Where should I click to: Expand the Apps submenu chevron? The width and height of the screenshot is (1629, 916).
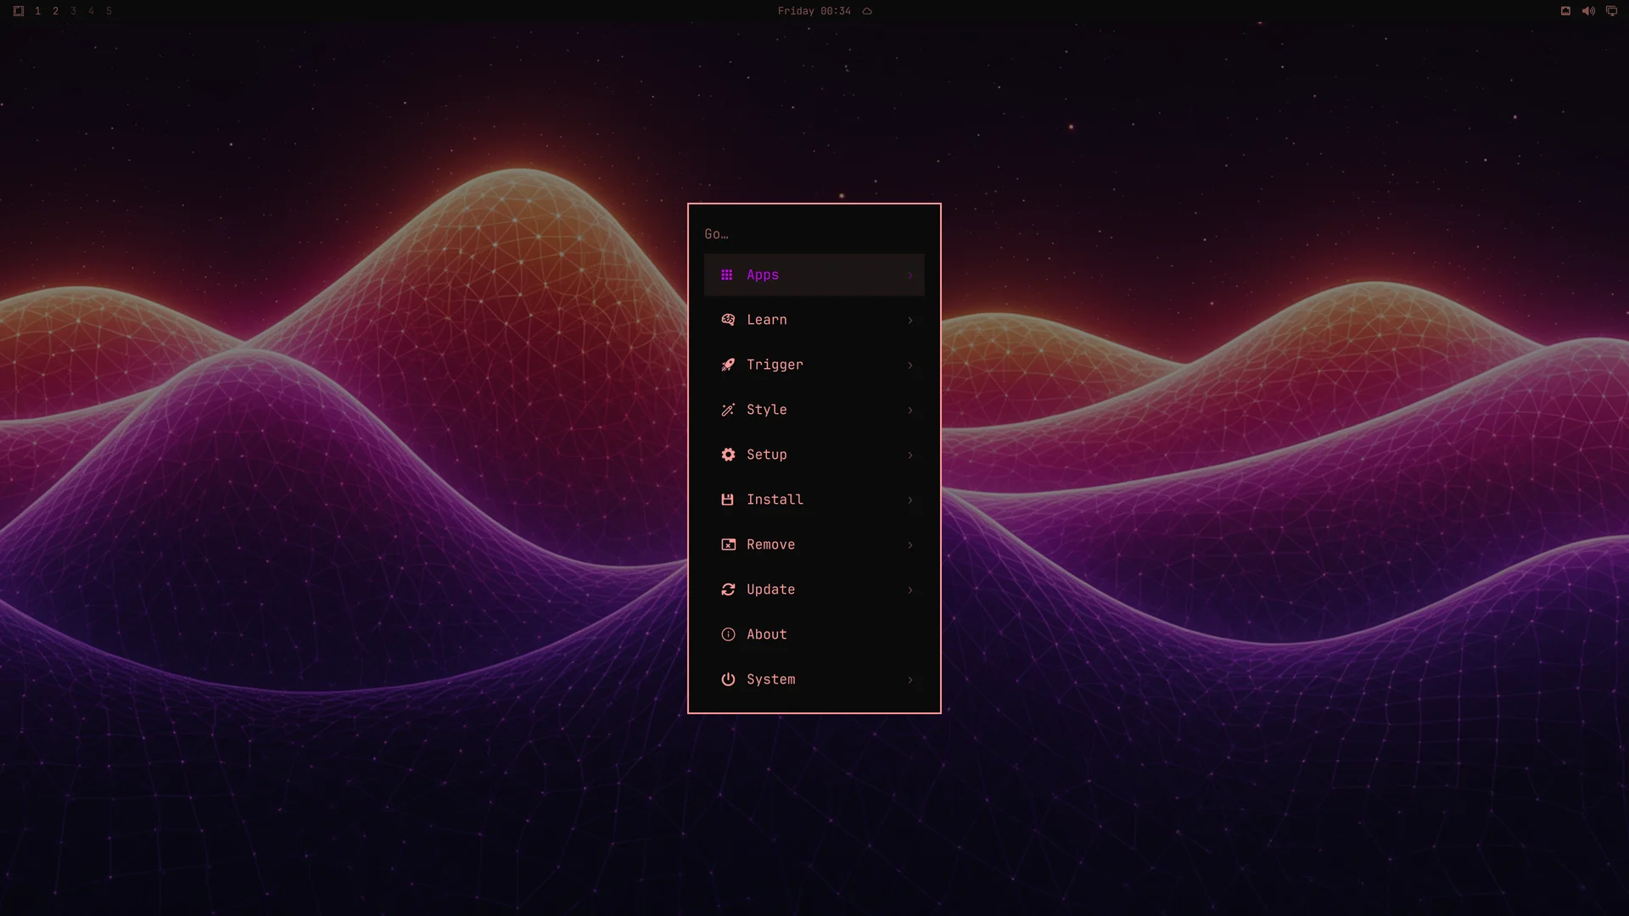pyautogui.click(x=910, y=276)
